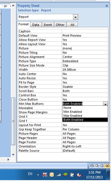This screenshot has width=111, height=181.
Task: Click the Kaspersky tray icon
Action: (x=45, y=175)
